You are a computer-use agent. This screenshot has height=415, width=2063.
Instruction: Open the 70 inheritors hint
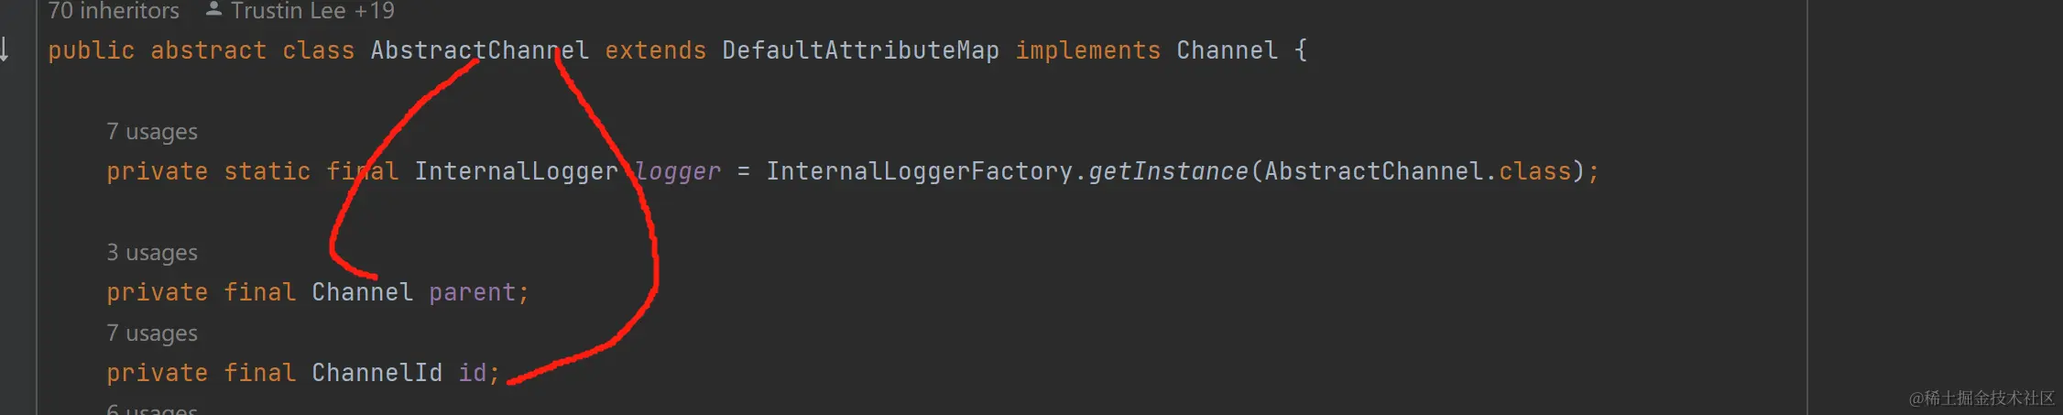pos(114,10)
